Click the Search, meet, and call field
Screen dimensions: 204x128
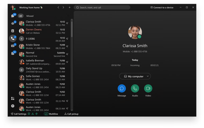(102, 7)
